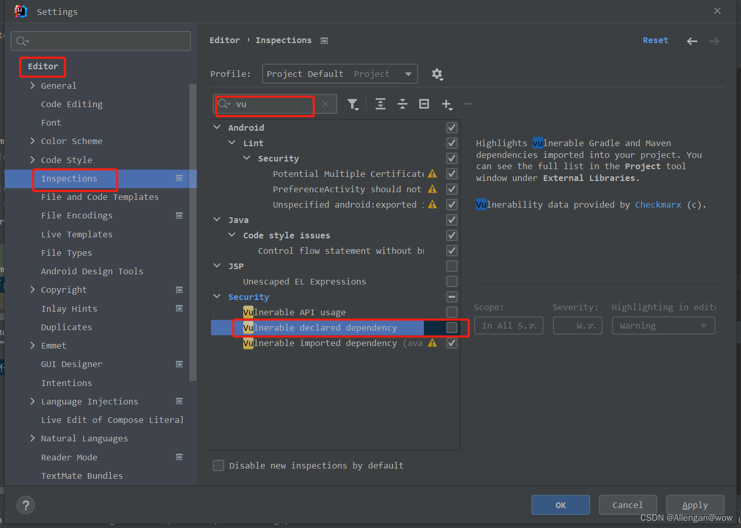Click the project-level icon beside Inspections breadcrumb

pyautogui.click(x=324, y=40)
